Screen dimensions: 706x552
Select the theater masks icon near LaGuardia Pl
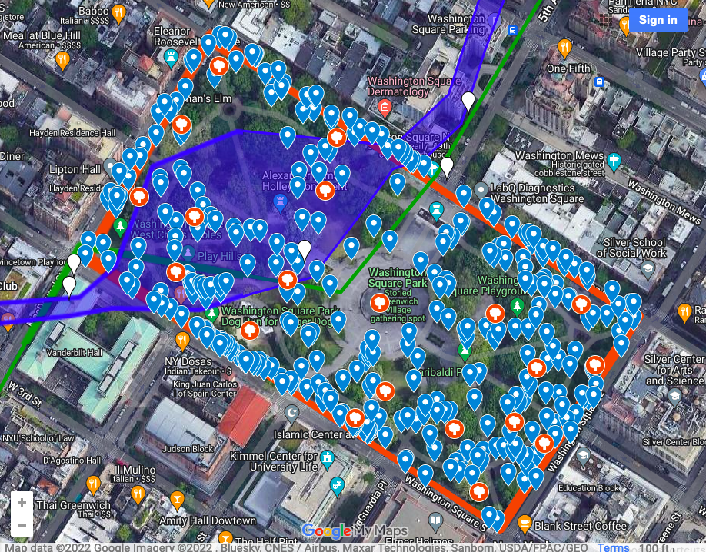336,485
